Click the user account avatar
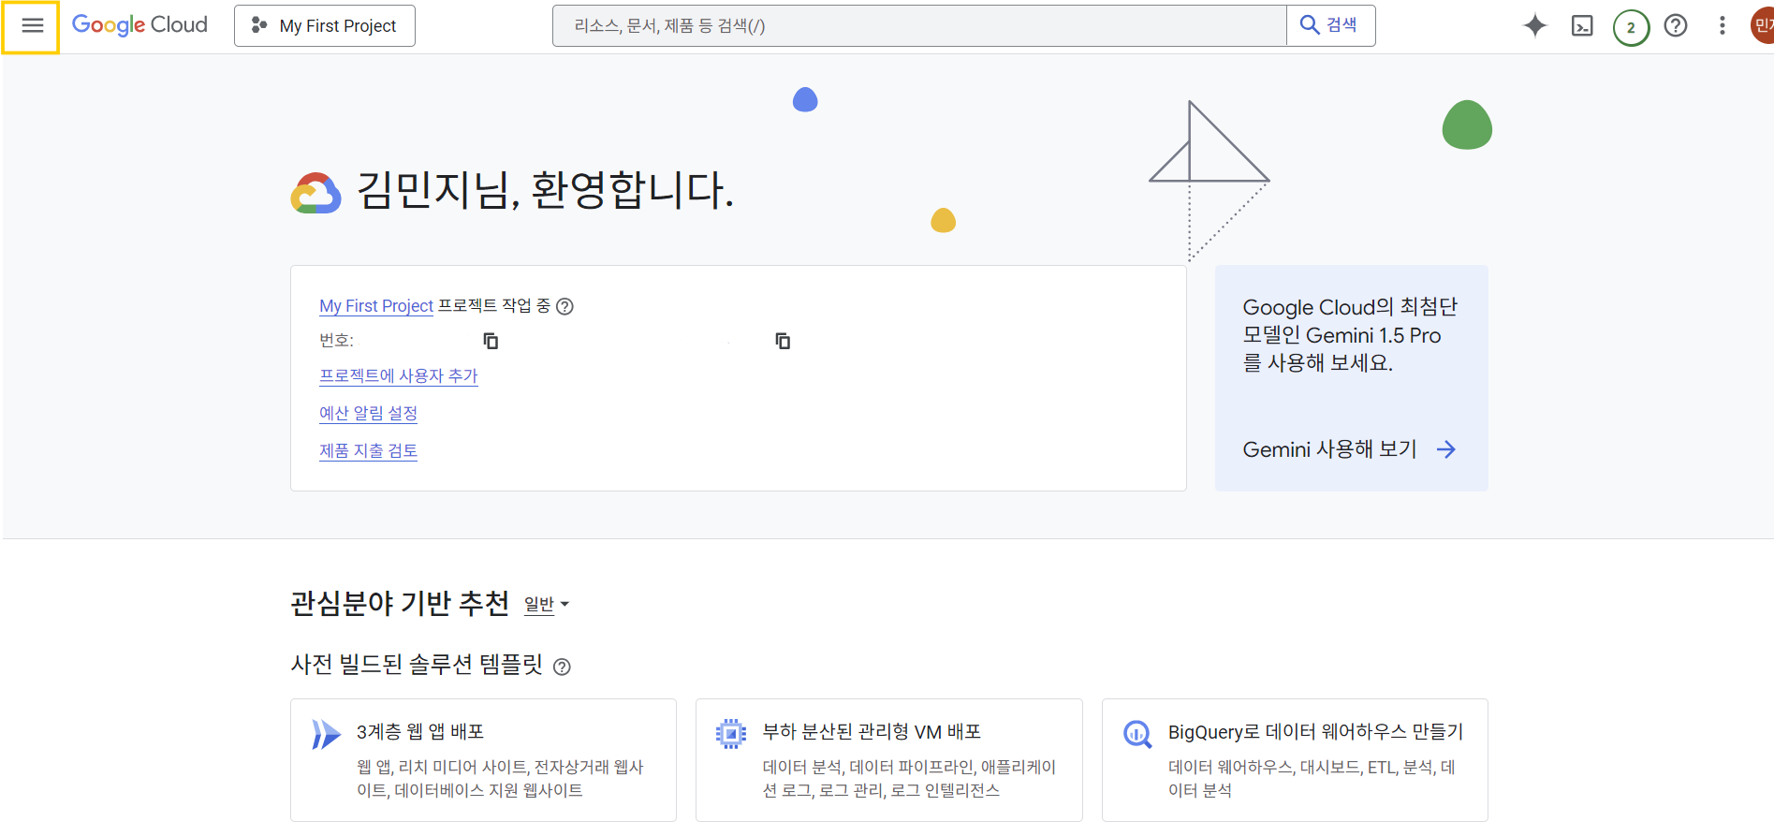Viewport: 1774px width, 836px height. coord(1762,26)
